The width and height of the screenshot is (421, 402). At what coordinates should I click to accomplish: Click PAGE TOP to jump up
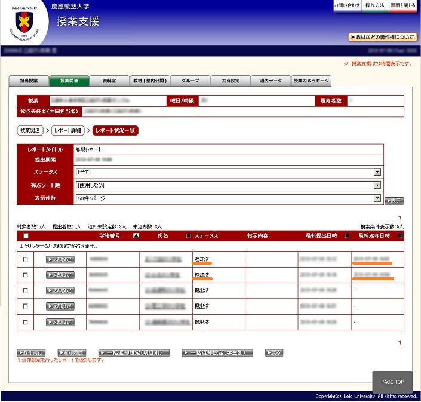[x=392, y=382]
